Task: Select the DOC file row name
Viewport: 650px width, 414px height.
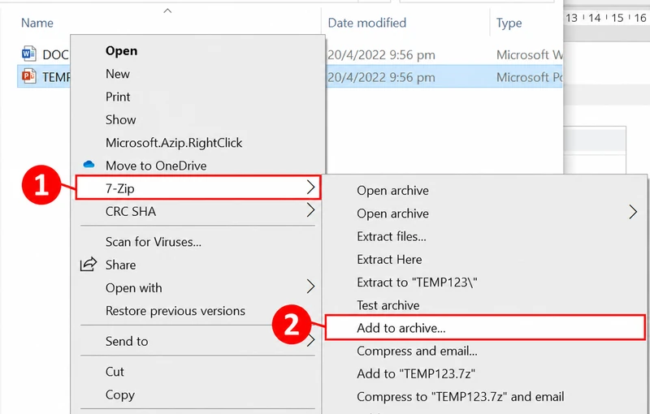Action: click(x=55, y=54)
